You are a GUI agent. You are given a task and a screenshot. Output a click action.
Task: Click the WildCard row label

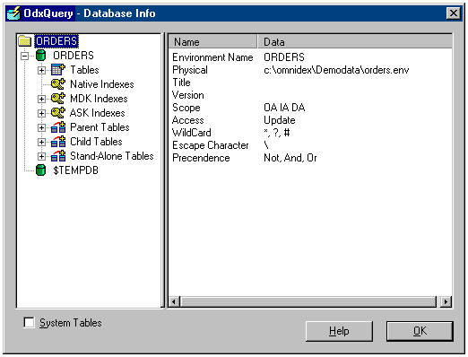(192, 133)
